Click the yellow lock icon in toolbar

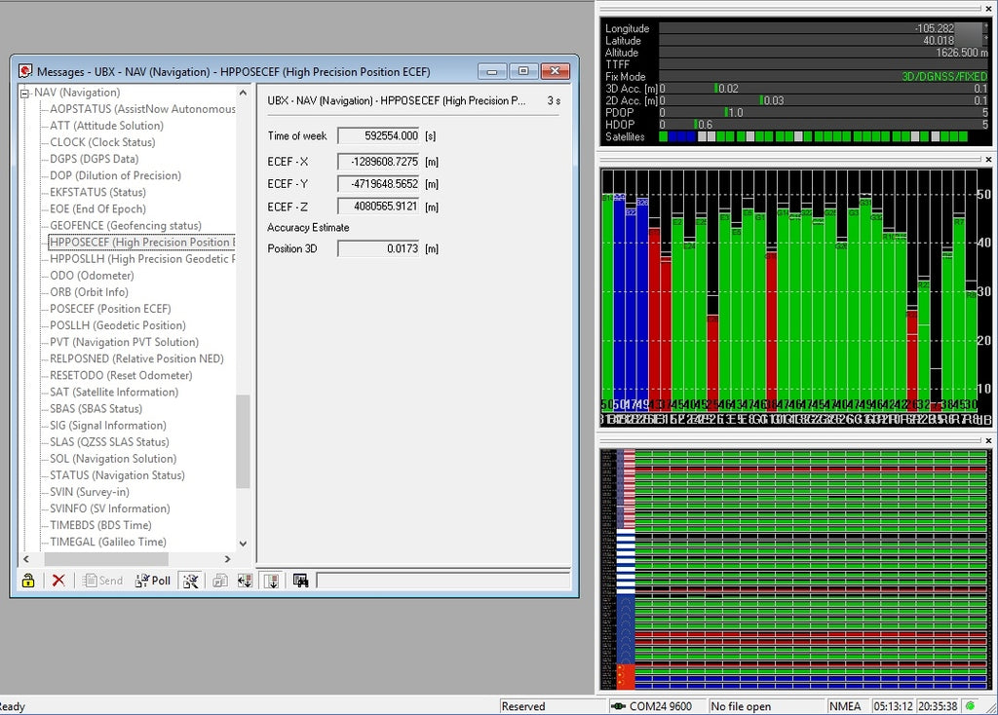point(28,581)
